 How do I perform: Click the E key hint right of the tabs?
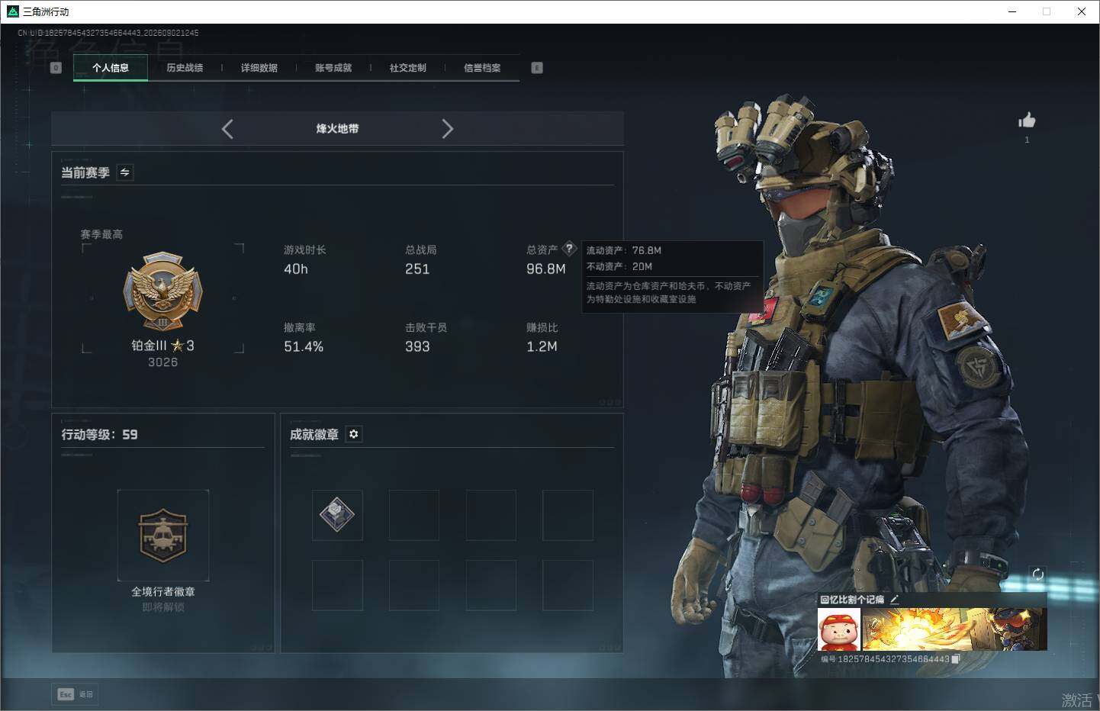(x=537, y=68)
